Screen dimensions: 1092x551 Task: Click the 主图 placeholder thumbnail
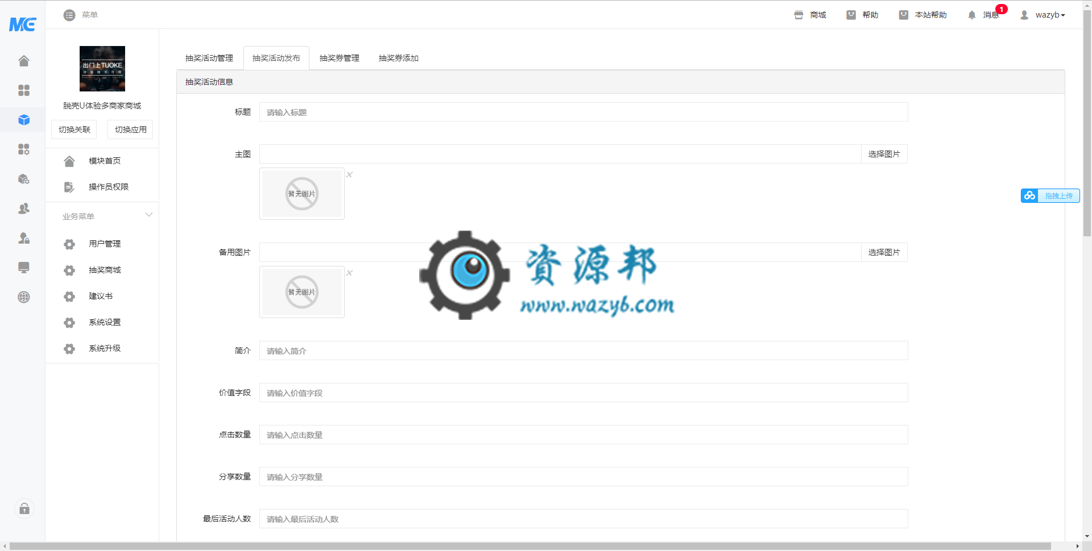[302, 194]
